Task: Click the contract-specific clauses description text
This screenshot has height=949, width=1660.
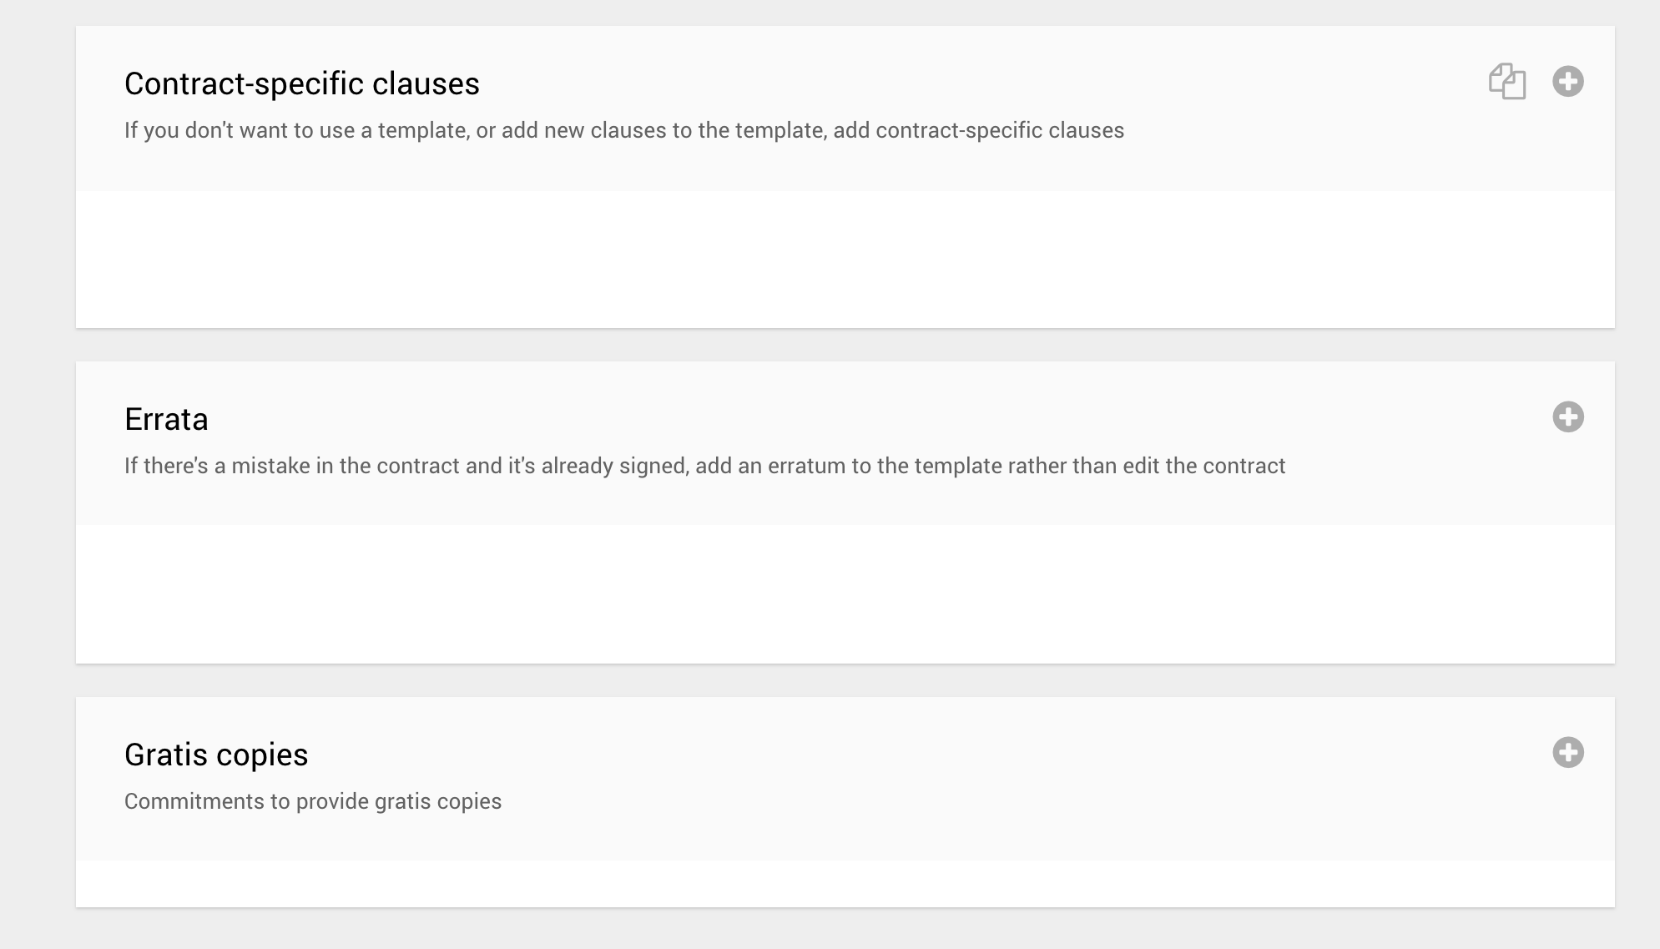Action: pyautogui.click(x=623, y=131)
